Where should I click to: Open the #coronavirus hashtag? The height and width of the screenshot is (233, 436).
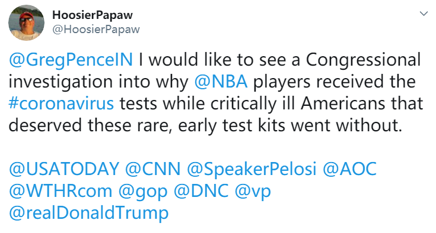pyautogui.click(x=61, y=103)
